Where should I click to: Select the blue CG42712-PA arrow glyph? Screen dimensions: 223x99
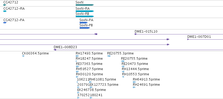tap(5, 23)
